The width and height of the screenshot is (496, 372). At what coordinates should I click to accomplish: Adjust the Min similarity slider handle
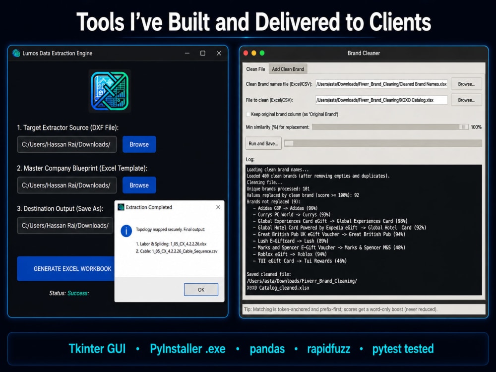463,127
